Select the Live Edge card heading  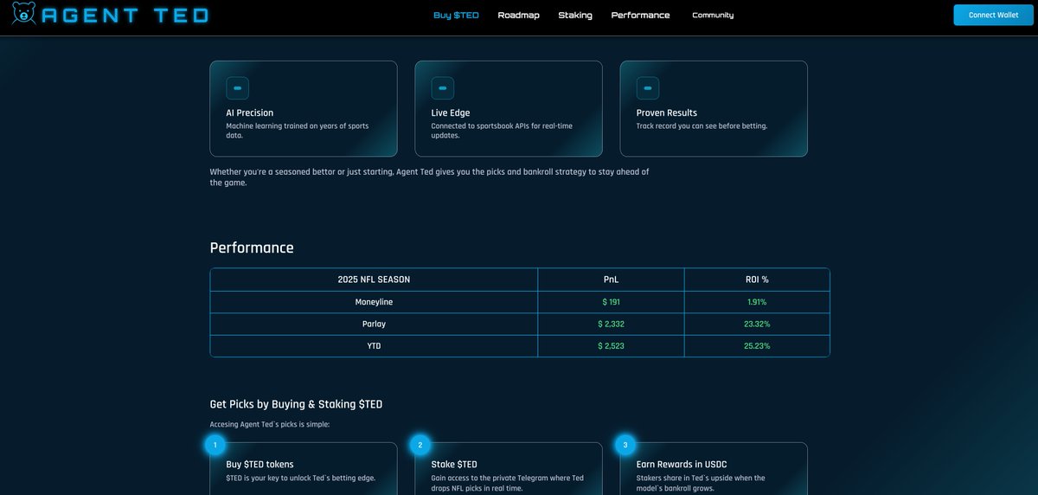pyautogui.click(x=450, y=112)
